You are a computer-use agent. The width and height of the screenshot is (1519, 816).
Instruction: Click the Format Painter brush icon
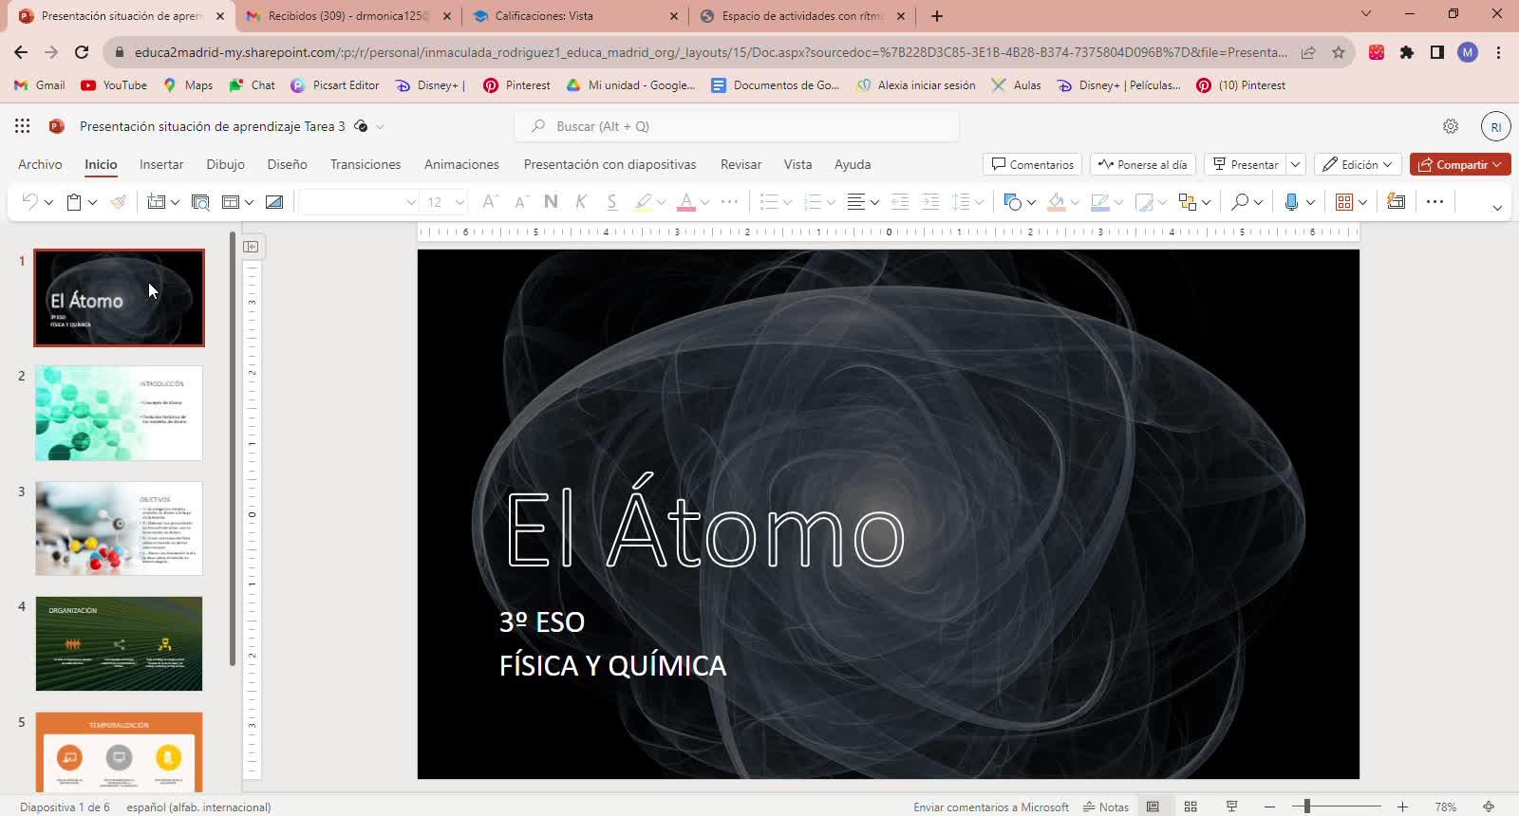[x=119, y=202]
